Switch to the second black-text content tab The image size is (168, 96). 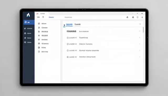coord(77,24)
